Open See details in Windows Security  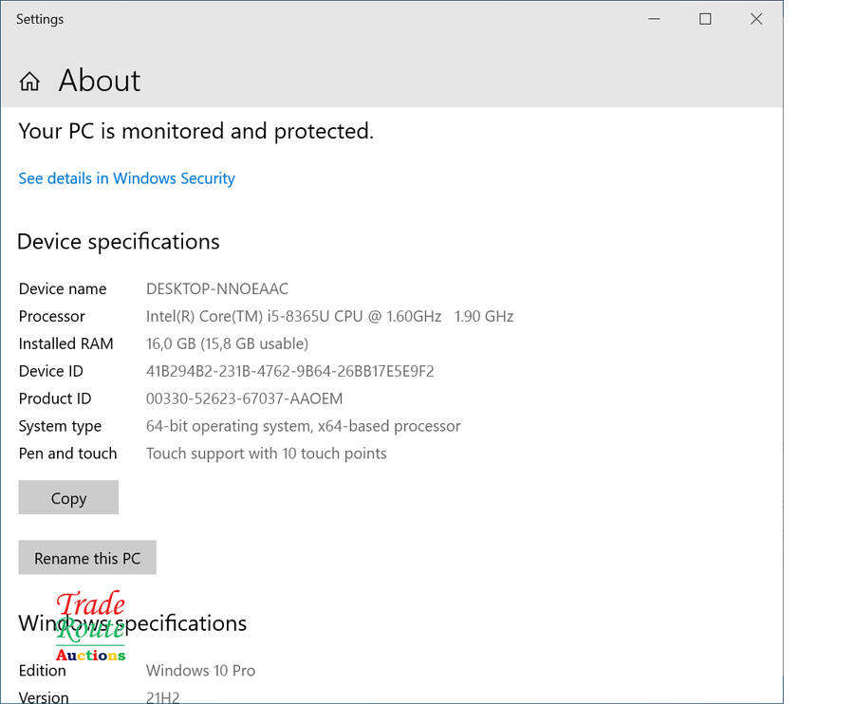point(126,178)
